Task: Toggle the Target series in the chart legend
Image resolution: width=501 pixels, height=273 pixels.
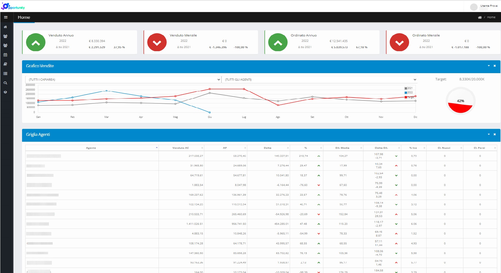Action: 409,97
